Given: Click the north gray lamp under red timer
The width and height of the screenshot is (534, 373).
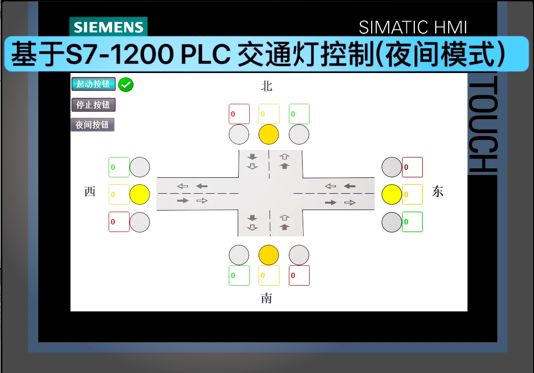Looking at the screenshot, I should coord(239,134).
